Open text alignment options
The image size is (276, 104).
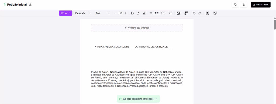[x=151, y=13]
